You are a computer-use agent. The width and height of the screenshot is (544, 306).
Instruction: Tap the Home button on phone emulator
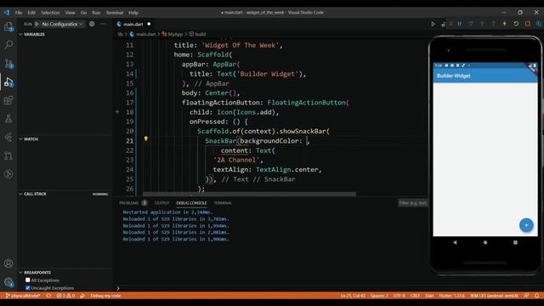tap(485, 242)
